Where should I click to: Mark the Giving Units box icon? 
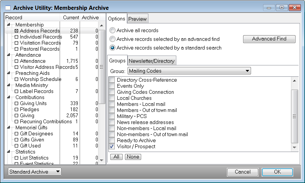tap(16, 104)
